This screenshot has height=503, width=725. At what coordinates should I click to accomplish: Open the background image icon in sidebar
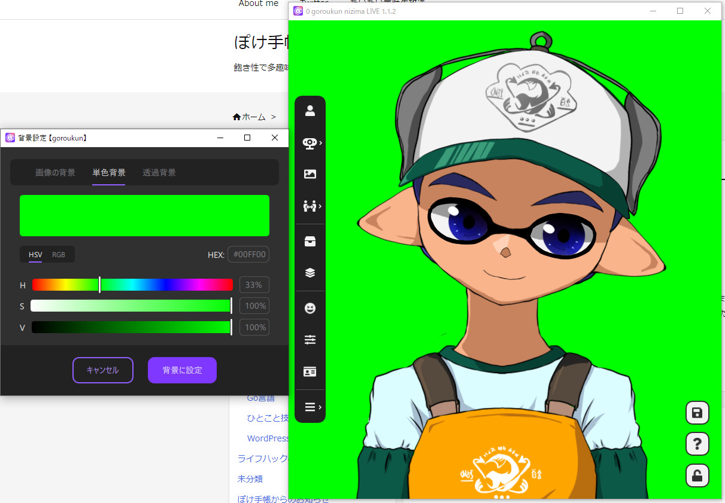coord(310,174)
